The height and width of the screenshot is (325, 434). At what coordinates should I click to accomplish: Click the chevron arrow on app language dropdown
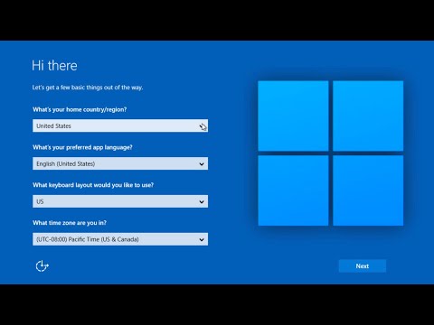(202, 164)
